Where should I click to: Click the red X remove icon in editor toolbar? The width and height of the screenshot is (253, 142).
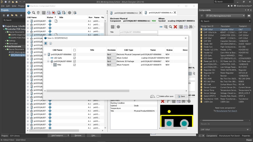[x=53, y=13]
